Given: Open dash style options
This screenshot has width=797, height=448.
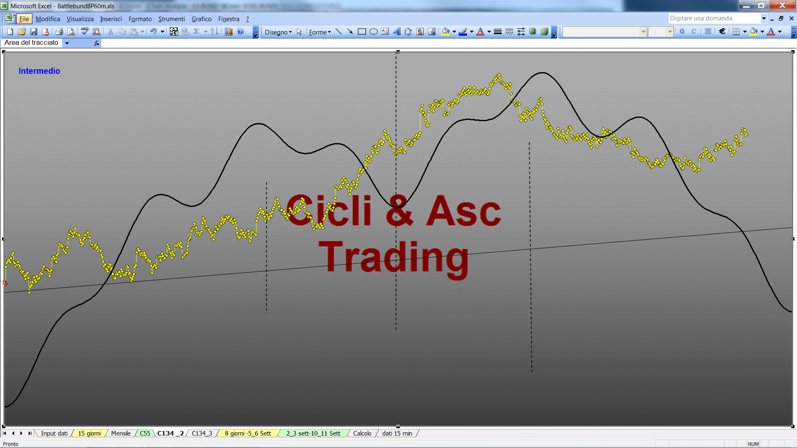Looking at the screenshot, I should point(509,32).
